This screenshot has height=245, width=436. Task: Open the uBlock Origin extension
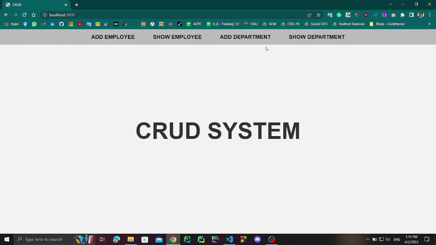point(366,15)
